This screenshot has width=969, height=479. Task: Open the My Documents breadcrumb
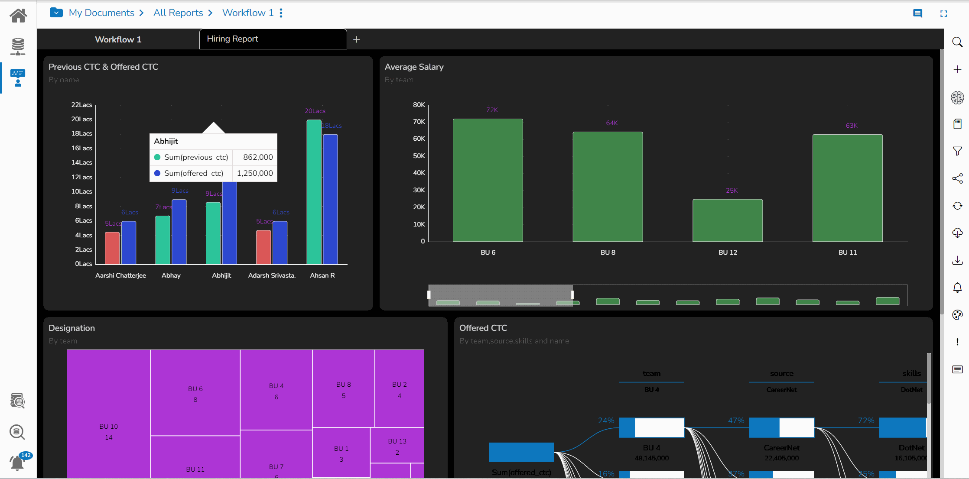pyautogui.click(x=101, y=13)
